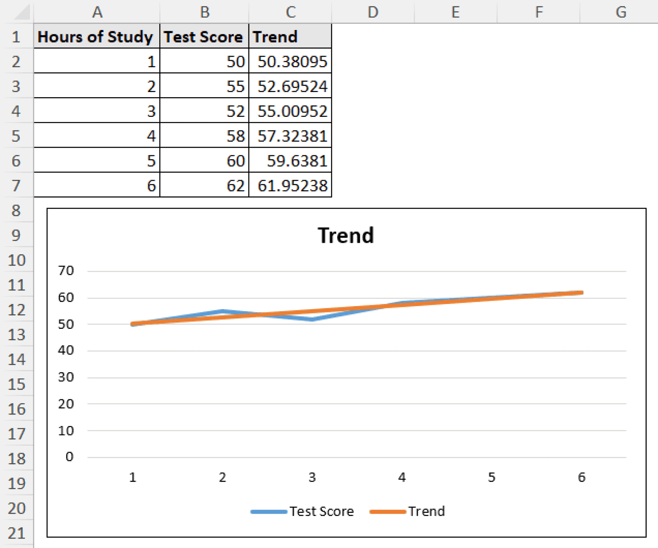Select cell containing value 61.95238
The width and height of the screenshot is (658, 548).
tap(290, 186)
